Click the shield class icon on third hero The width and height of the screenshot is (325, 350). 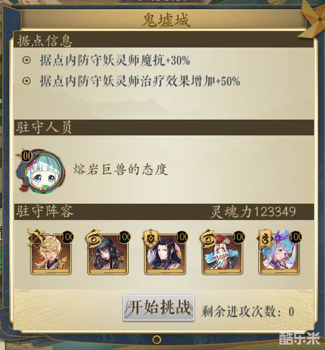point(151,238)
